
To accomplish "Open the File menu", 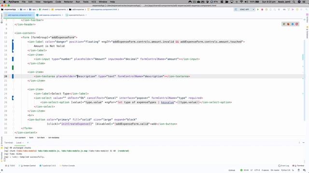I will point(24,2).
